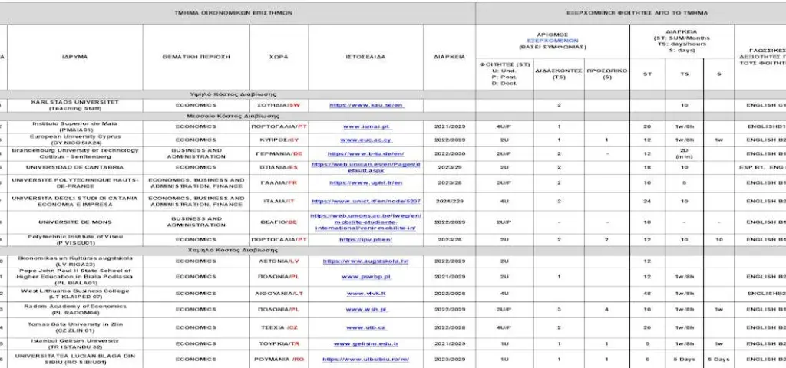Click the ΛΙΘΟΥΑΝΙΑ/LT country cell
Screen dimensions: 786x368
279,294
